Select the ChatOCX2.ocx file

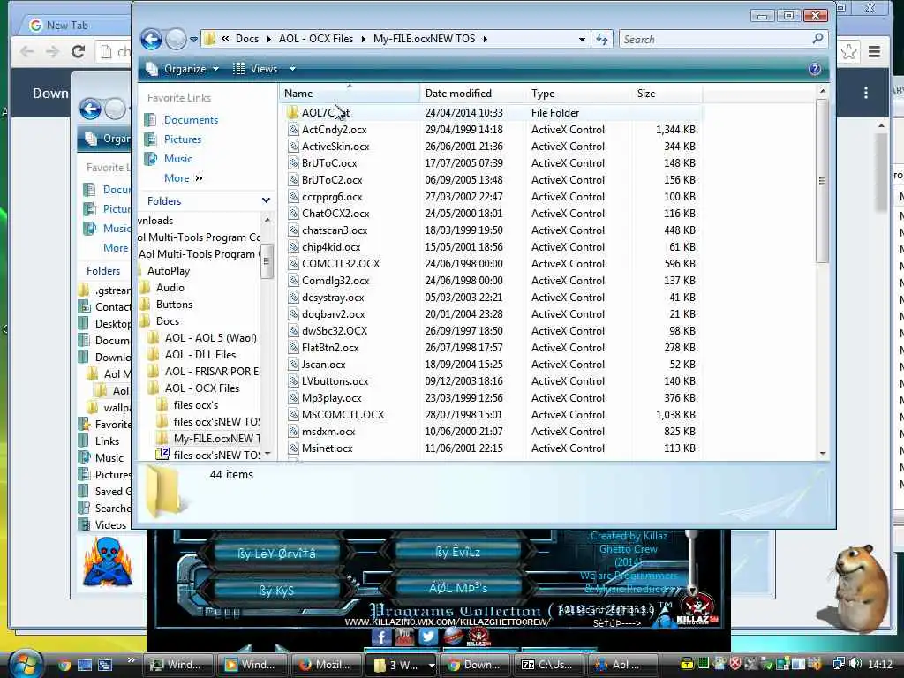(x=335, y=214)
